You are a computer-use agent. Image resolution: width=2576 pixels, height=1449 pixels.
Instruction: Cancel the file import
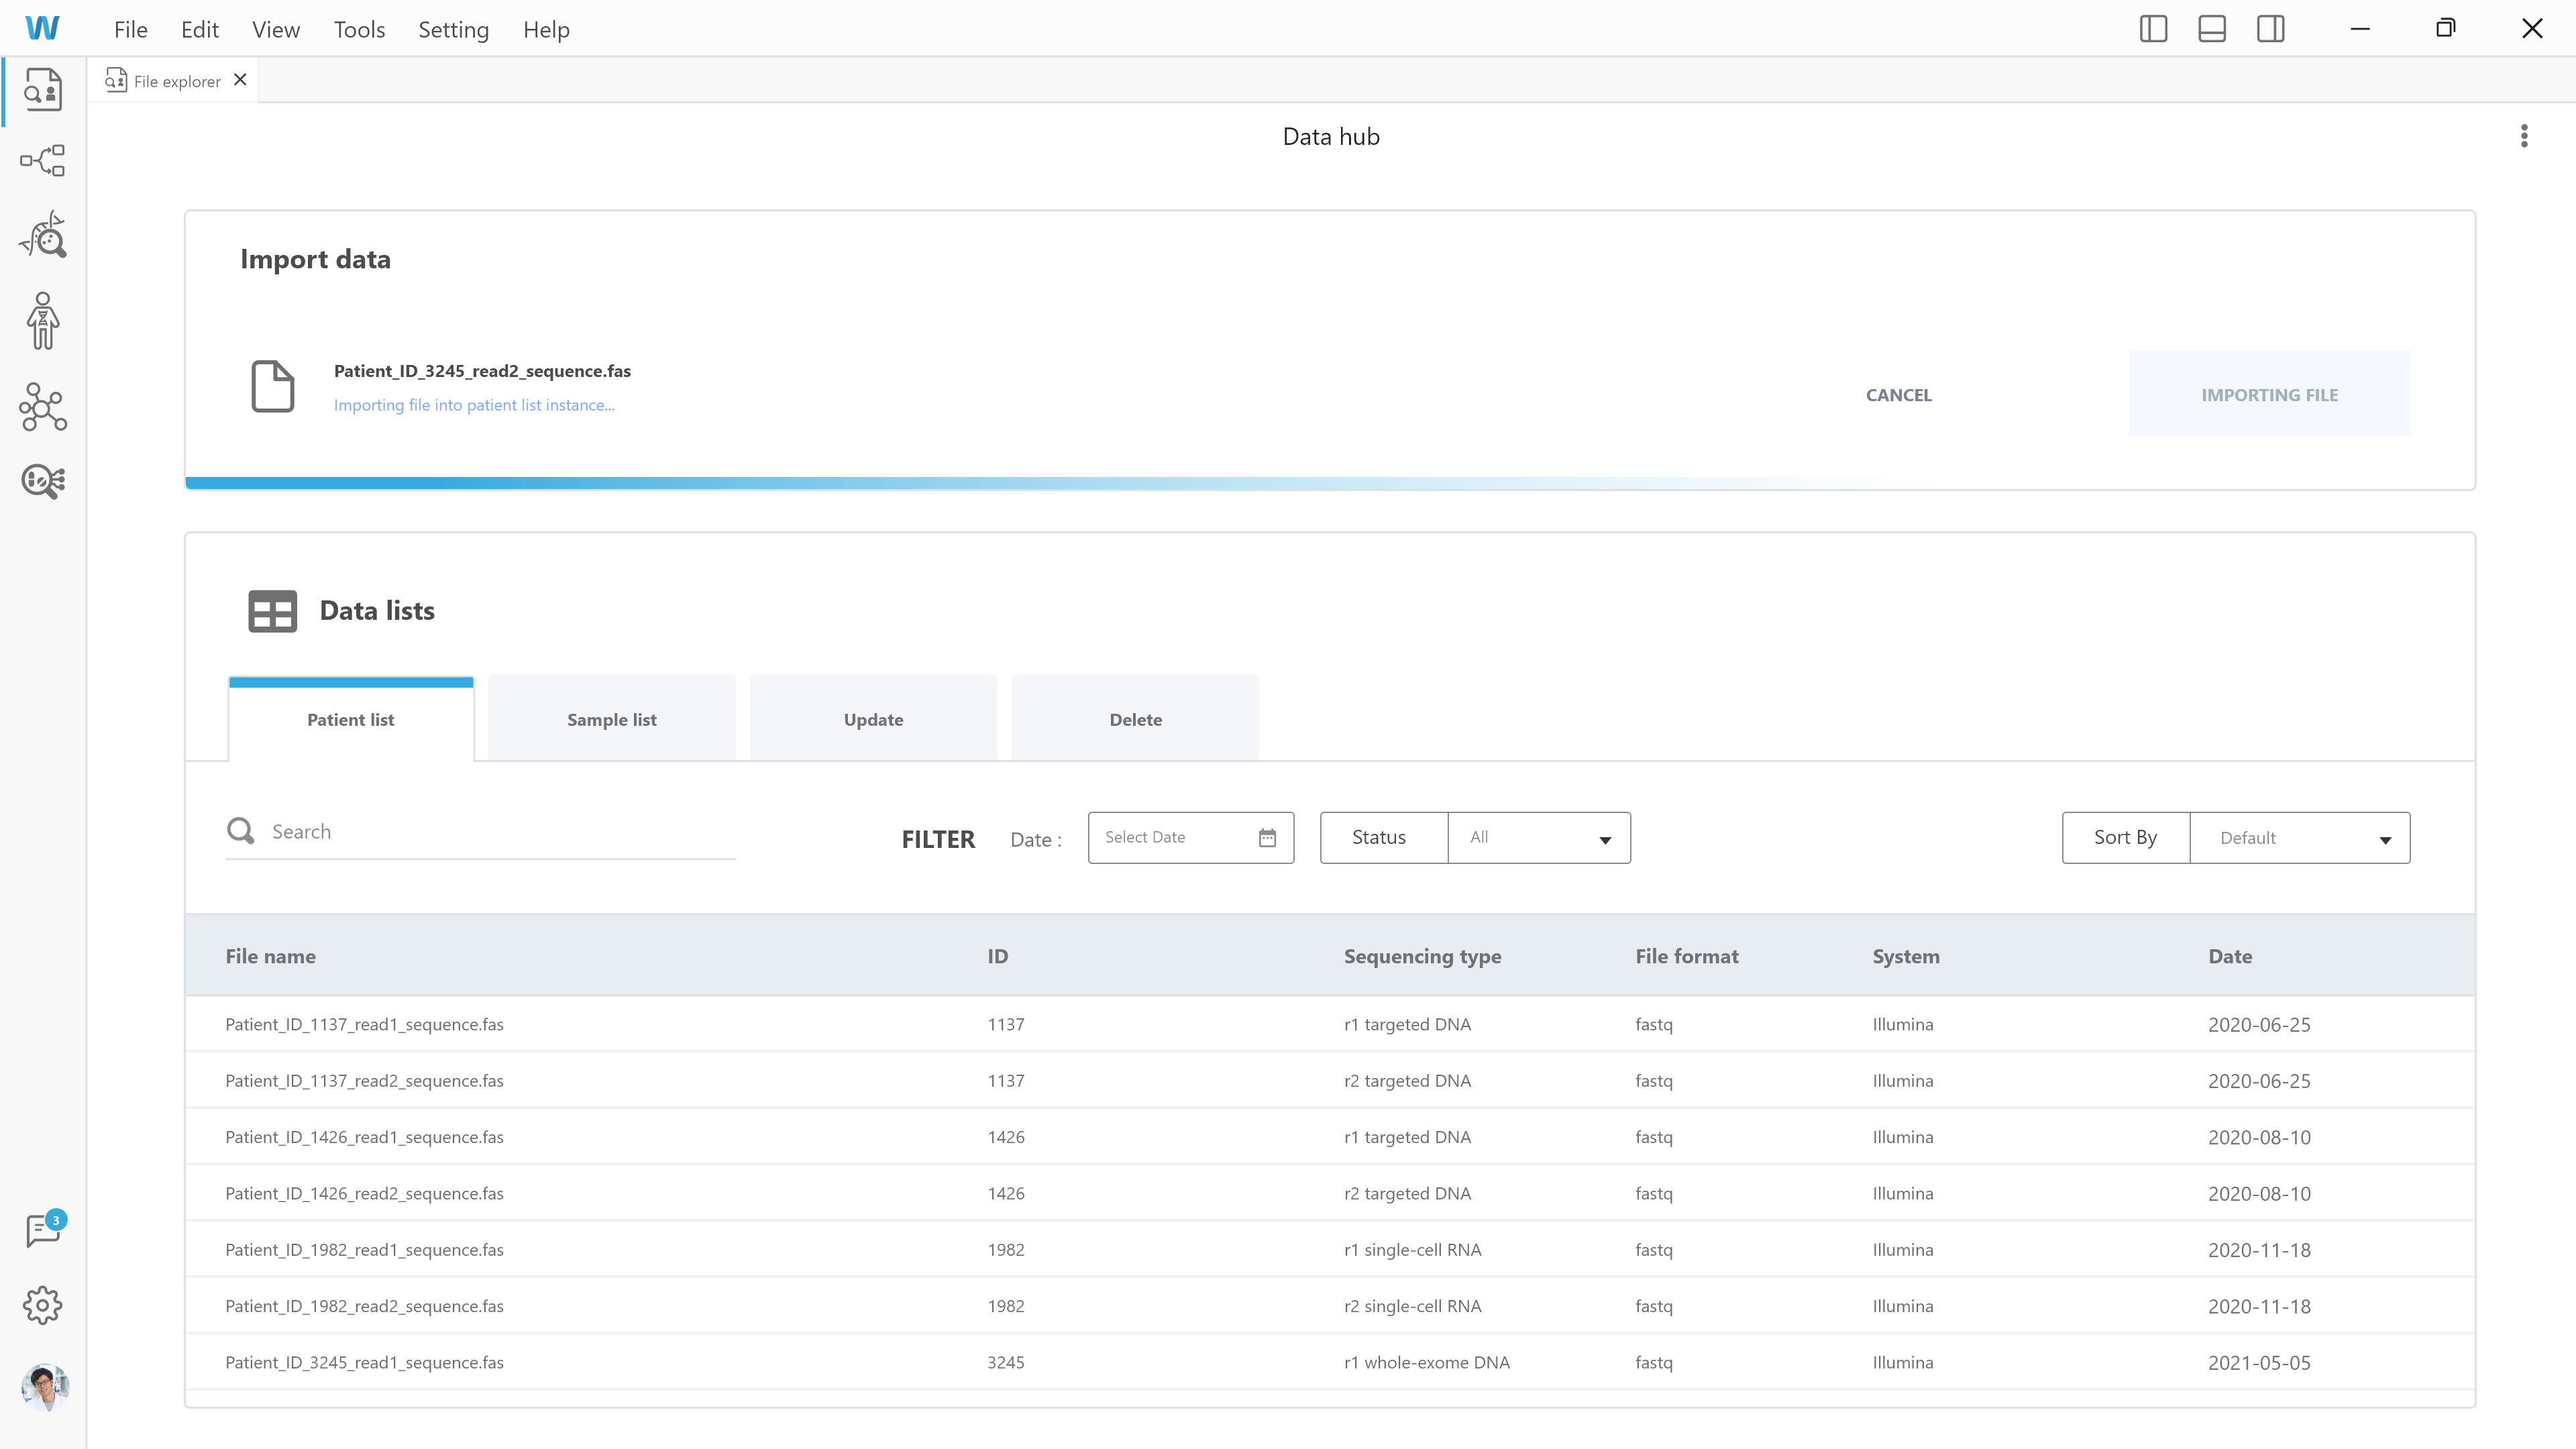[x=1898, y=395]
